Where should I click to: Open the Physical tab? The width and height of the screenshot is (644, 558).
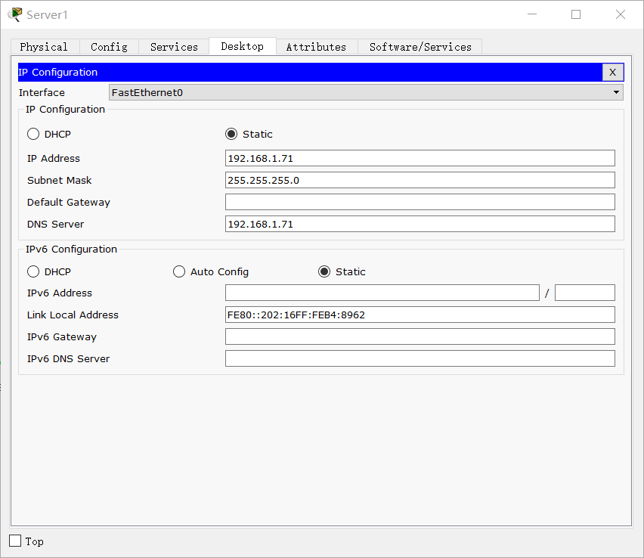pyautogui.click(x=44, y=47)
